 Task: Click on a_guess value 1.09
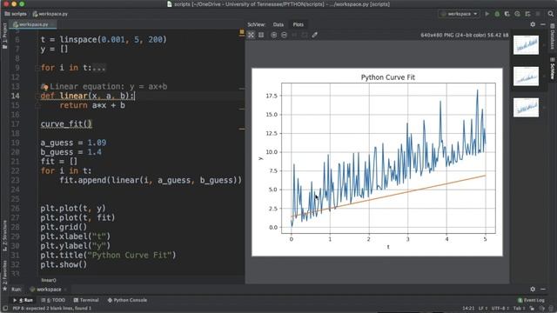[97, 143]
